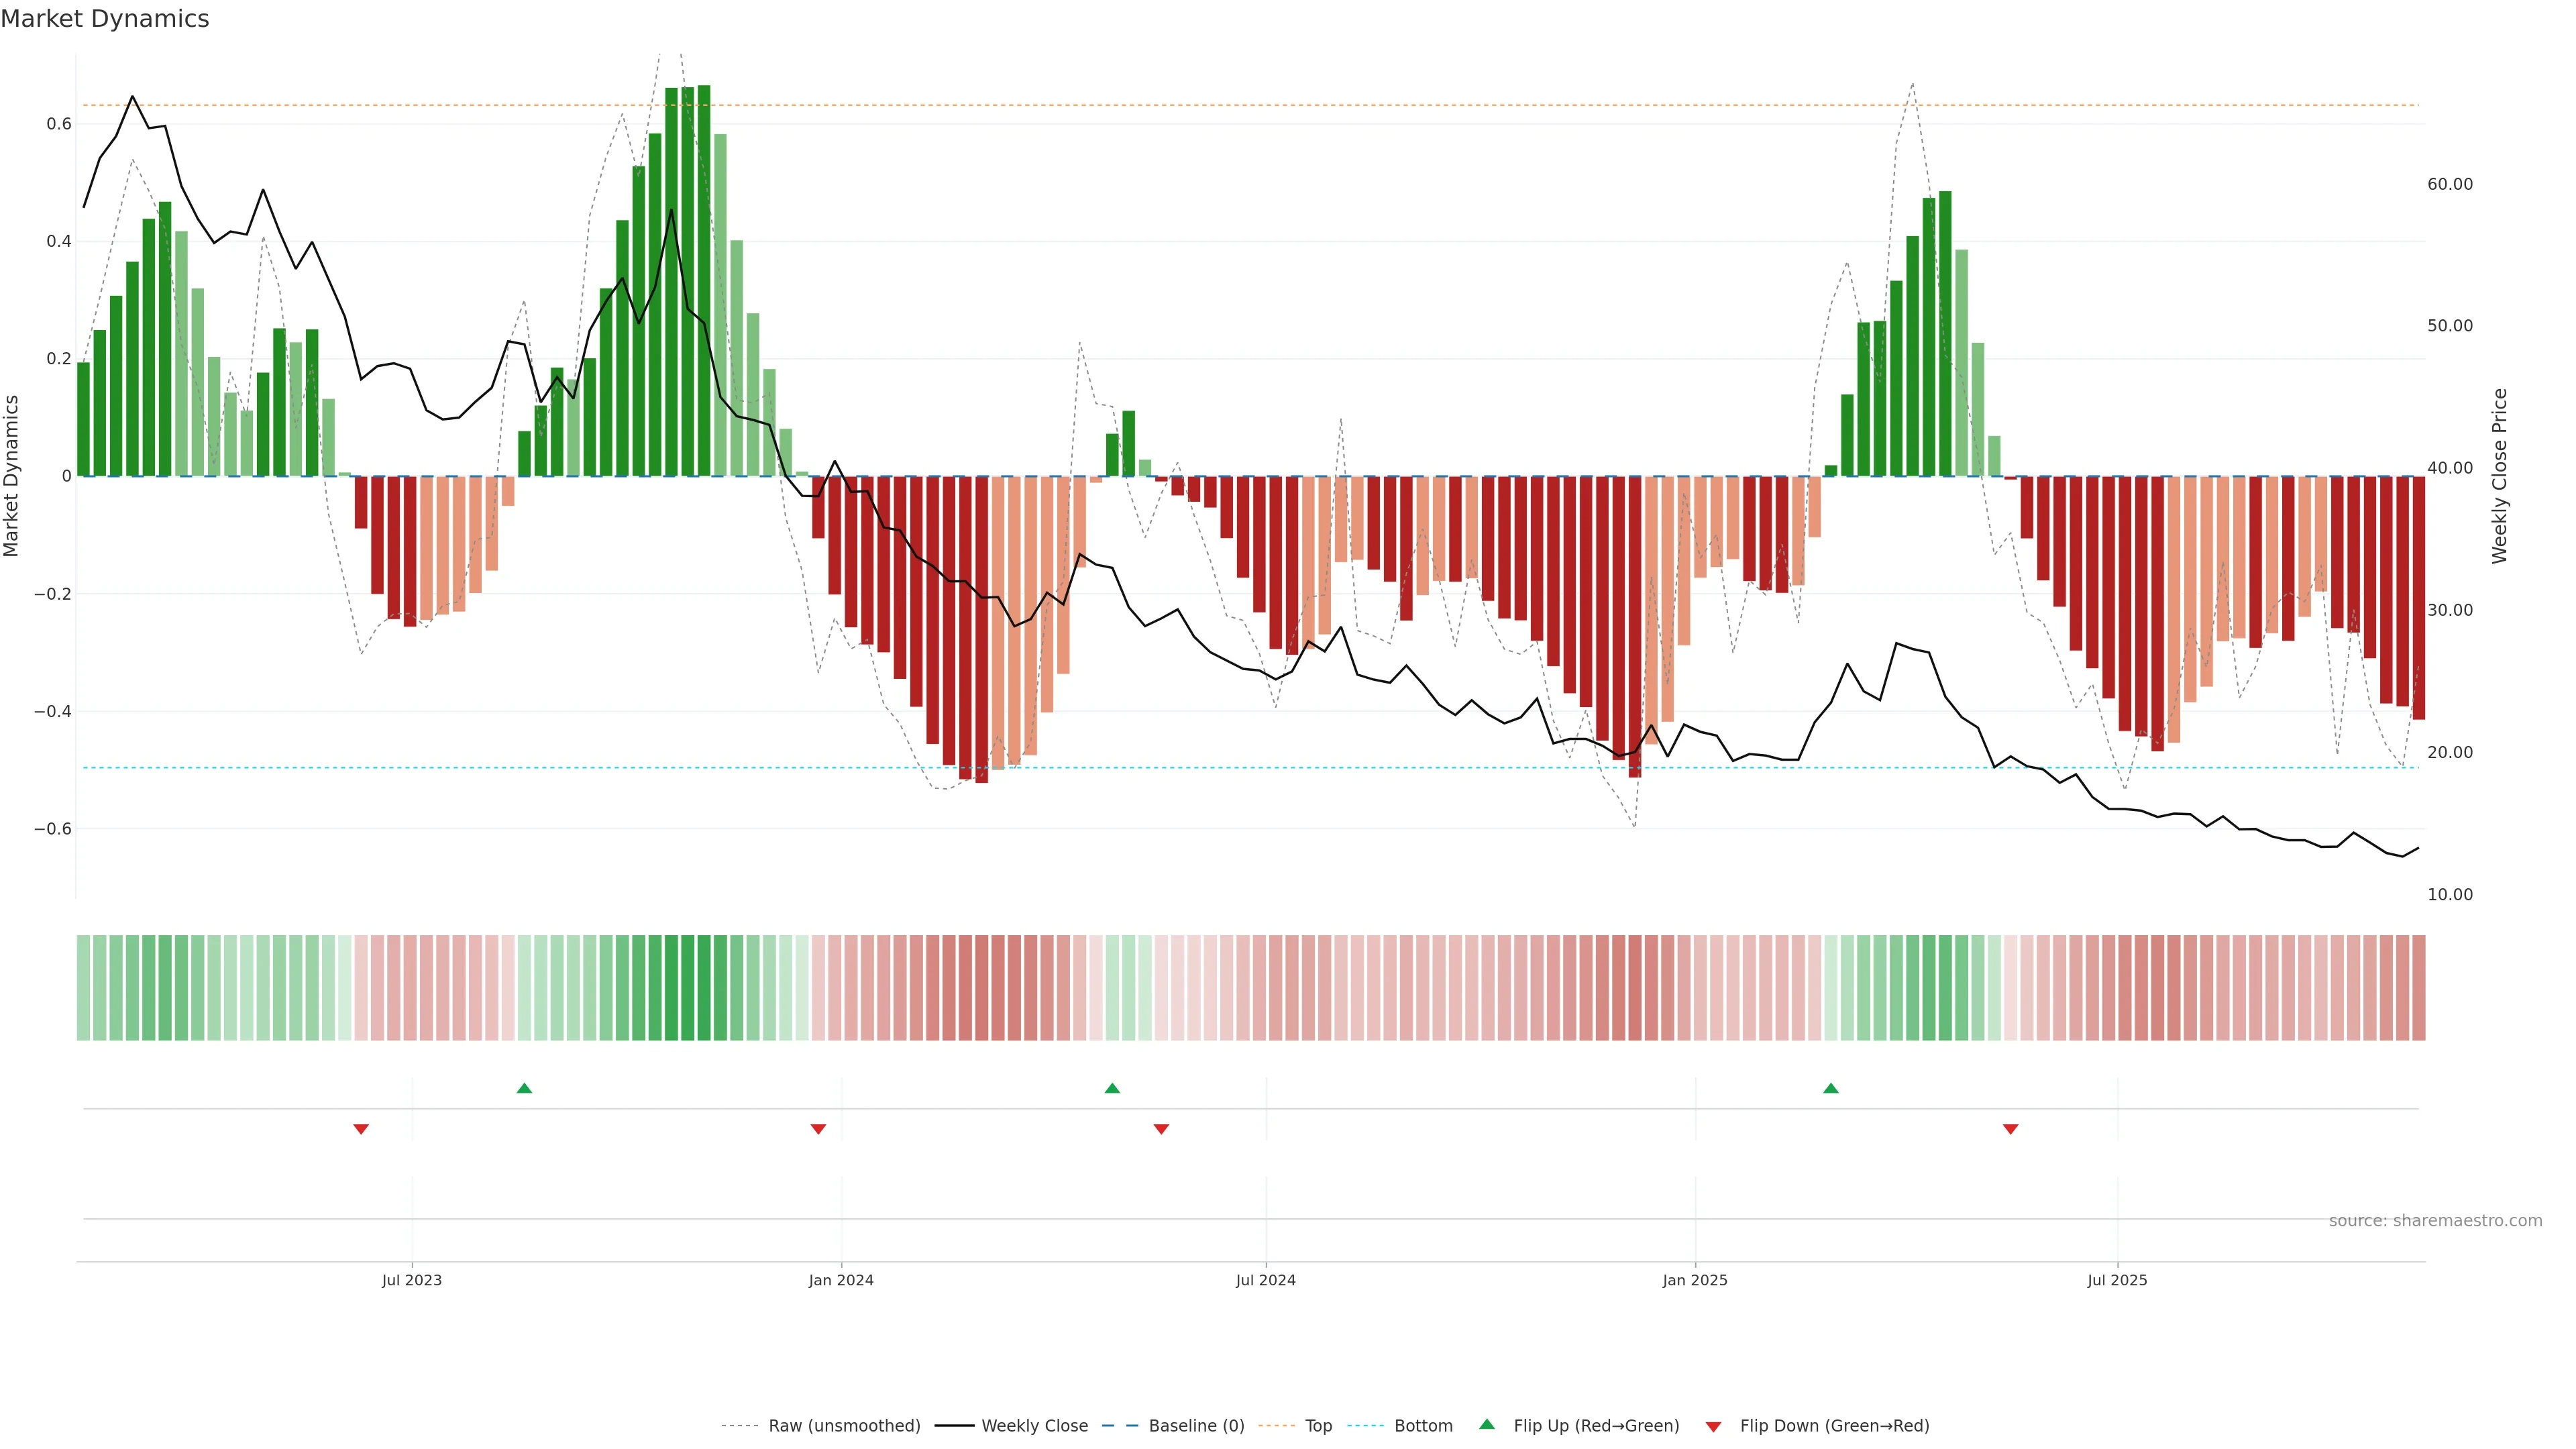Toggle the Top legend entry
Screen dimensions: 2576x1449
(1318, 1426)
